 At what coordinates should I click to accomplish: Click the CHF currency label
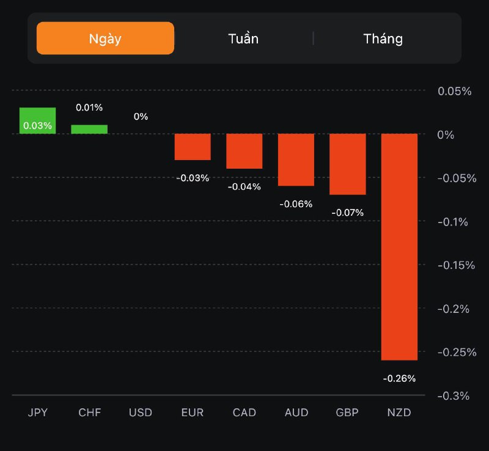pyautogui.click(x=89, y=413)
